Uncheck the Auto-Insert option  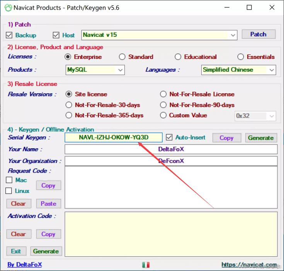(169, 137)
